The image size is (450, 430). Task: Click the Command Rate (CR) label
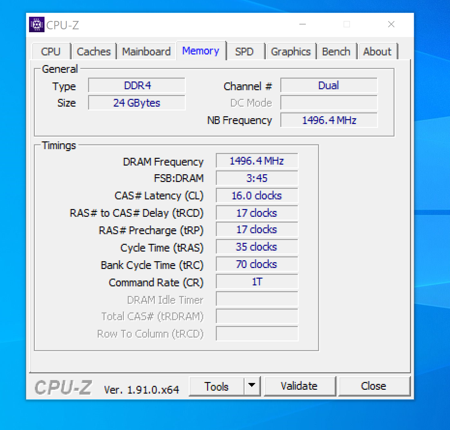[156, 282]
